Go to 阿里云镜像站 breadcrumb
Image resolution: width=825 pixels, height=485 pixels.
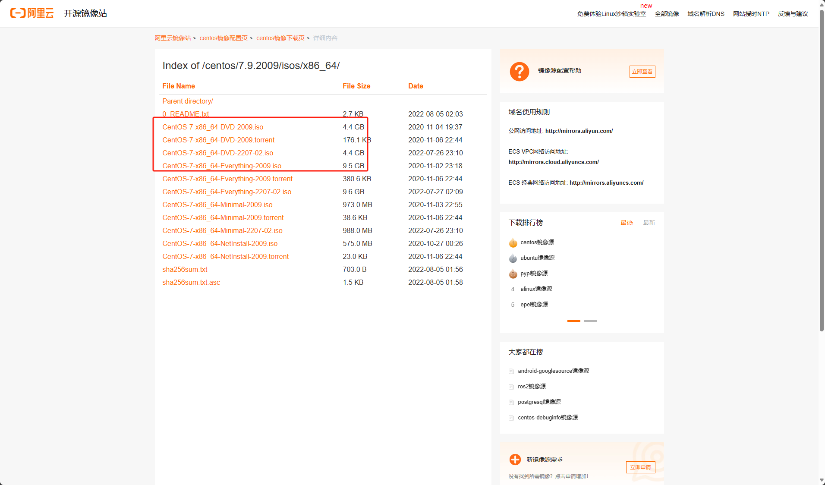coord(173,38)
